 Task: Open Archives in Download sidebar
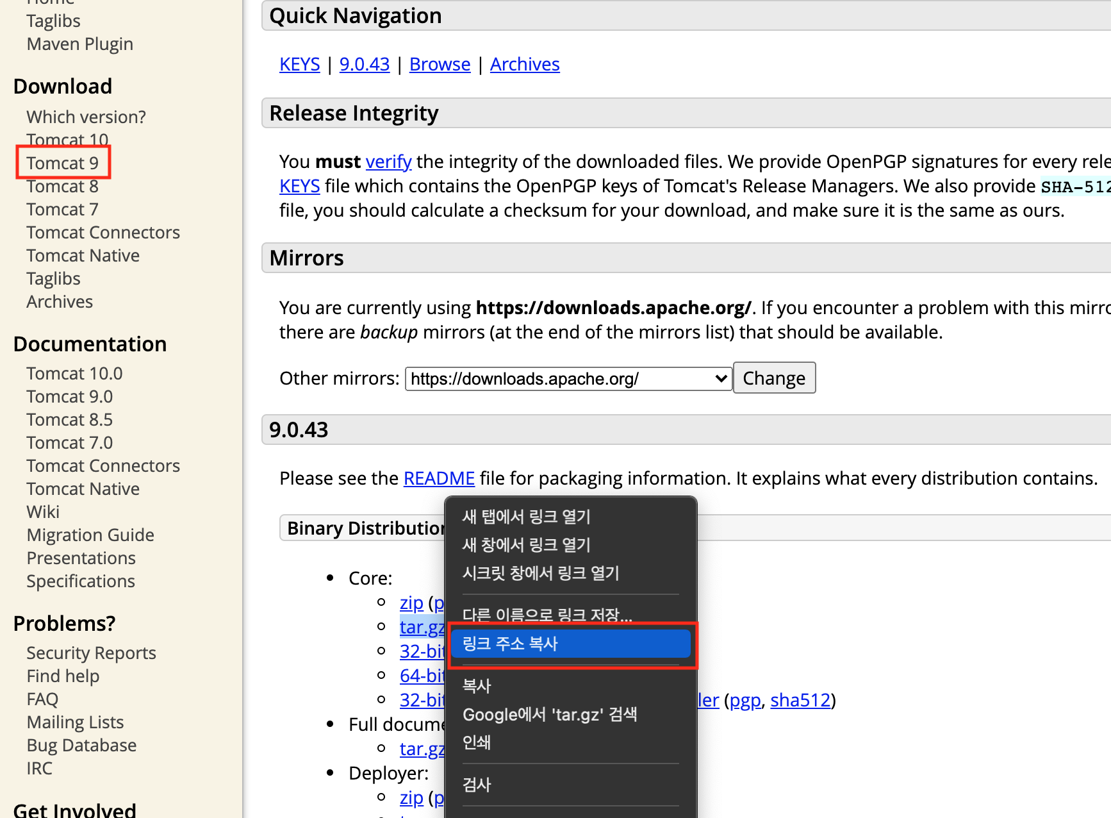[x=60, y=301]
